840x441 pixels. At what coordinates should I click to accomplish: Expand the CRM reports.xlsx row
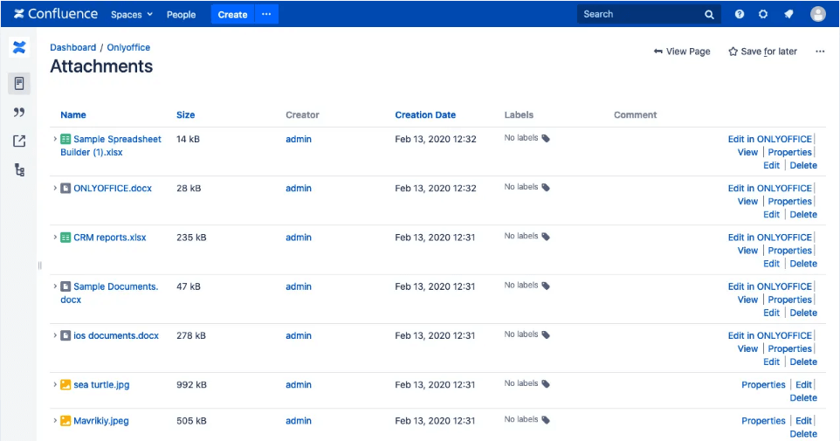coord(55,237)
